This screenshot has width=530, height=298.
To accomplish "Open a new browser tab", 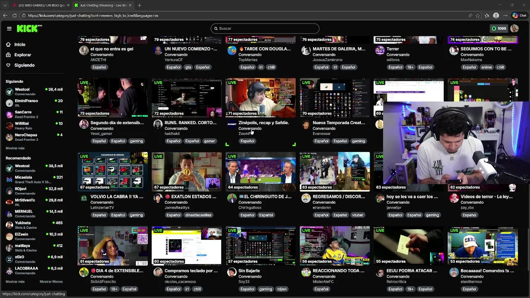I will (x=140, y=5).
